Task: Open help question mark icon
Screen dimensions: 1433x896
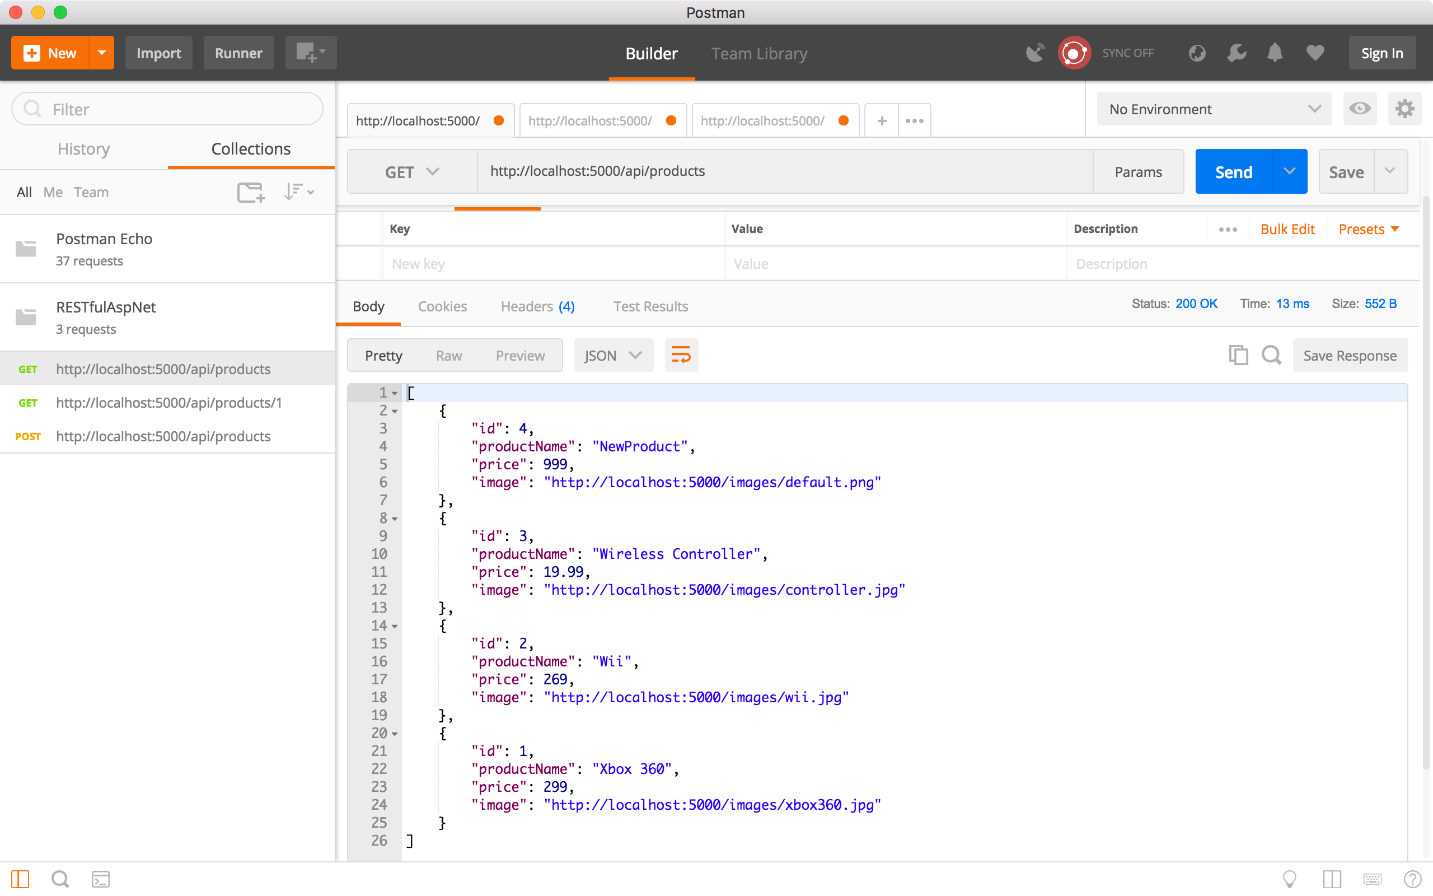Action: click(1412, 879)
